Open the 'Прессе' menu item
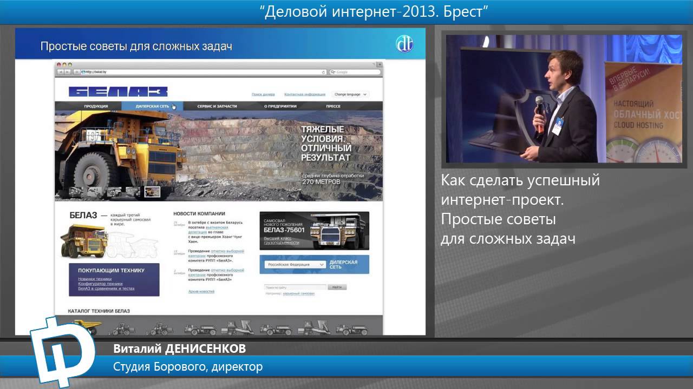Viewport: 693px width, 389px height. [x=334, y=106]
